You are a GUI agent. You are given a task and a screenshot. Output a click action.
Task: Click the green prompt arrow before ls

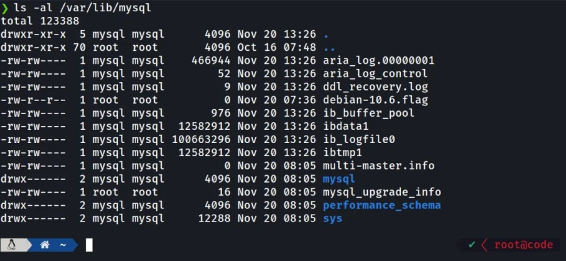[4, 8]
